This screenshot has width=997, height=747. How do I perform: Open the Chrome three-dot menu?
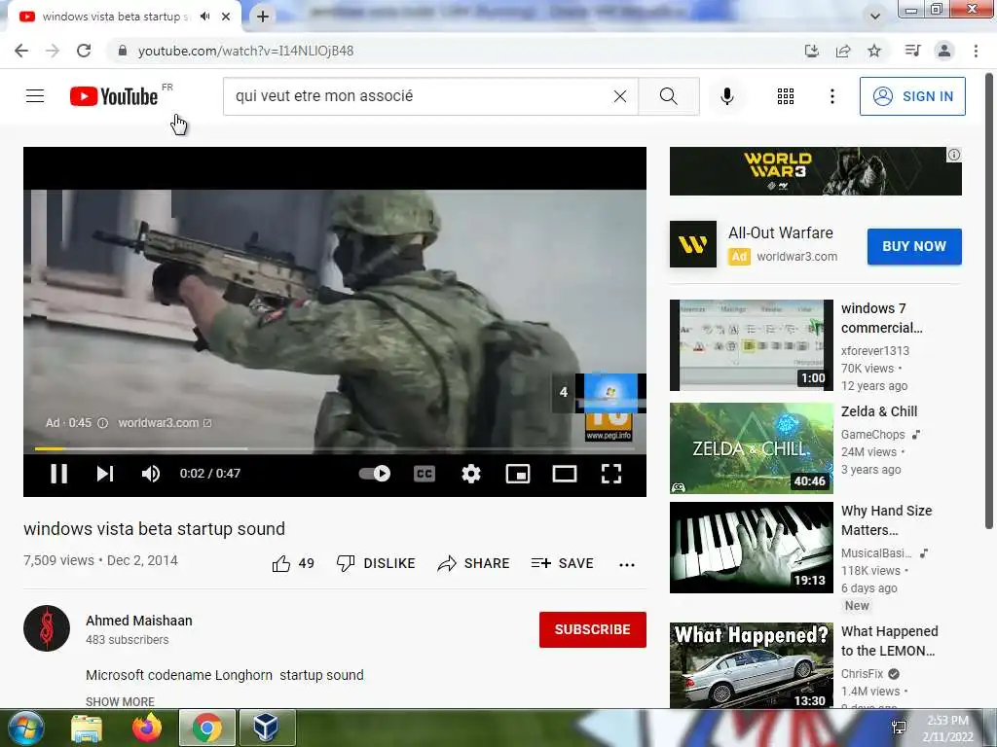pos(976,51)
